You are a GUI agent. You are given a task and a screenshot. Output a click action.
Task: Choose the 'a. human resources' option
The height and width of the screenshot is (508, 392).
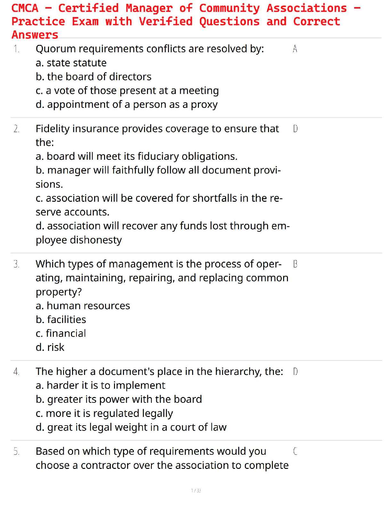tap(83, 306)
